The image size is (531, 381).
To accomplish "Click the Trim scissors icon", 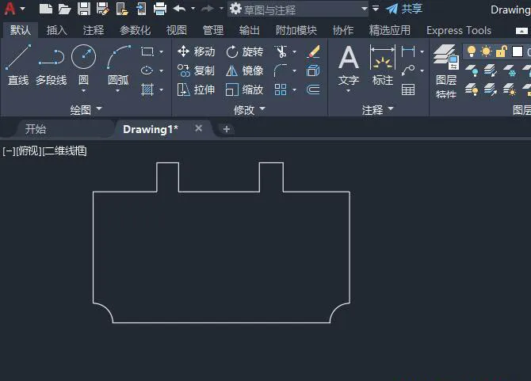I will pos(281,51).
